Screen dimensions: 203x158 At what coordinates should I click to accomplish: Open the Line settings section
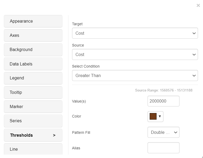point(33,149)
